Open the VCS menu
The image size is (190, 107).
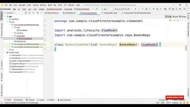[65, 5]
